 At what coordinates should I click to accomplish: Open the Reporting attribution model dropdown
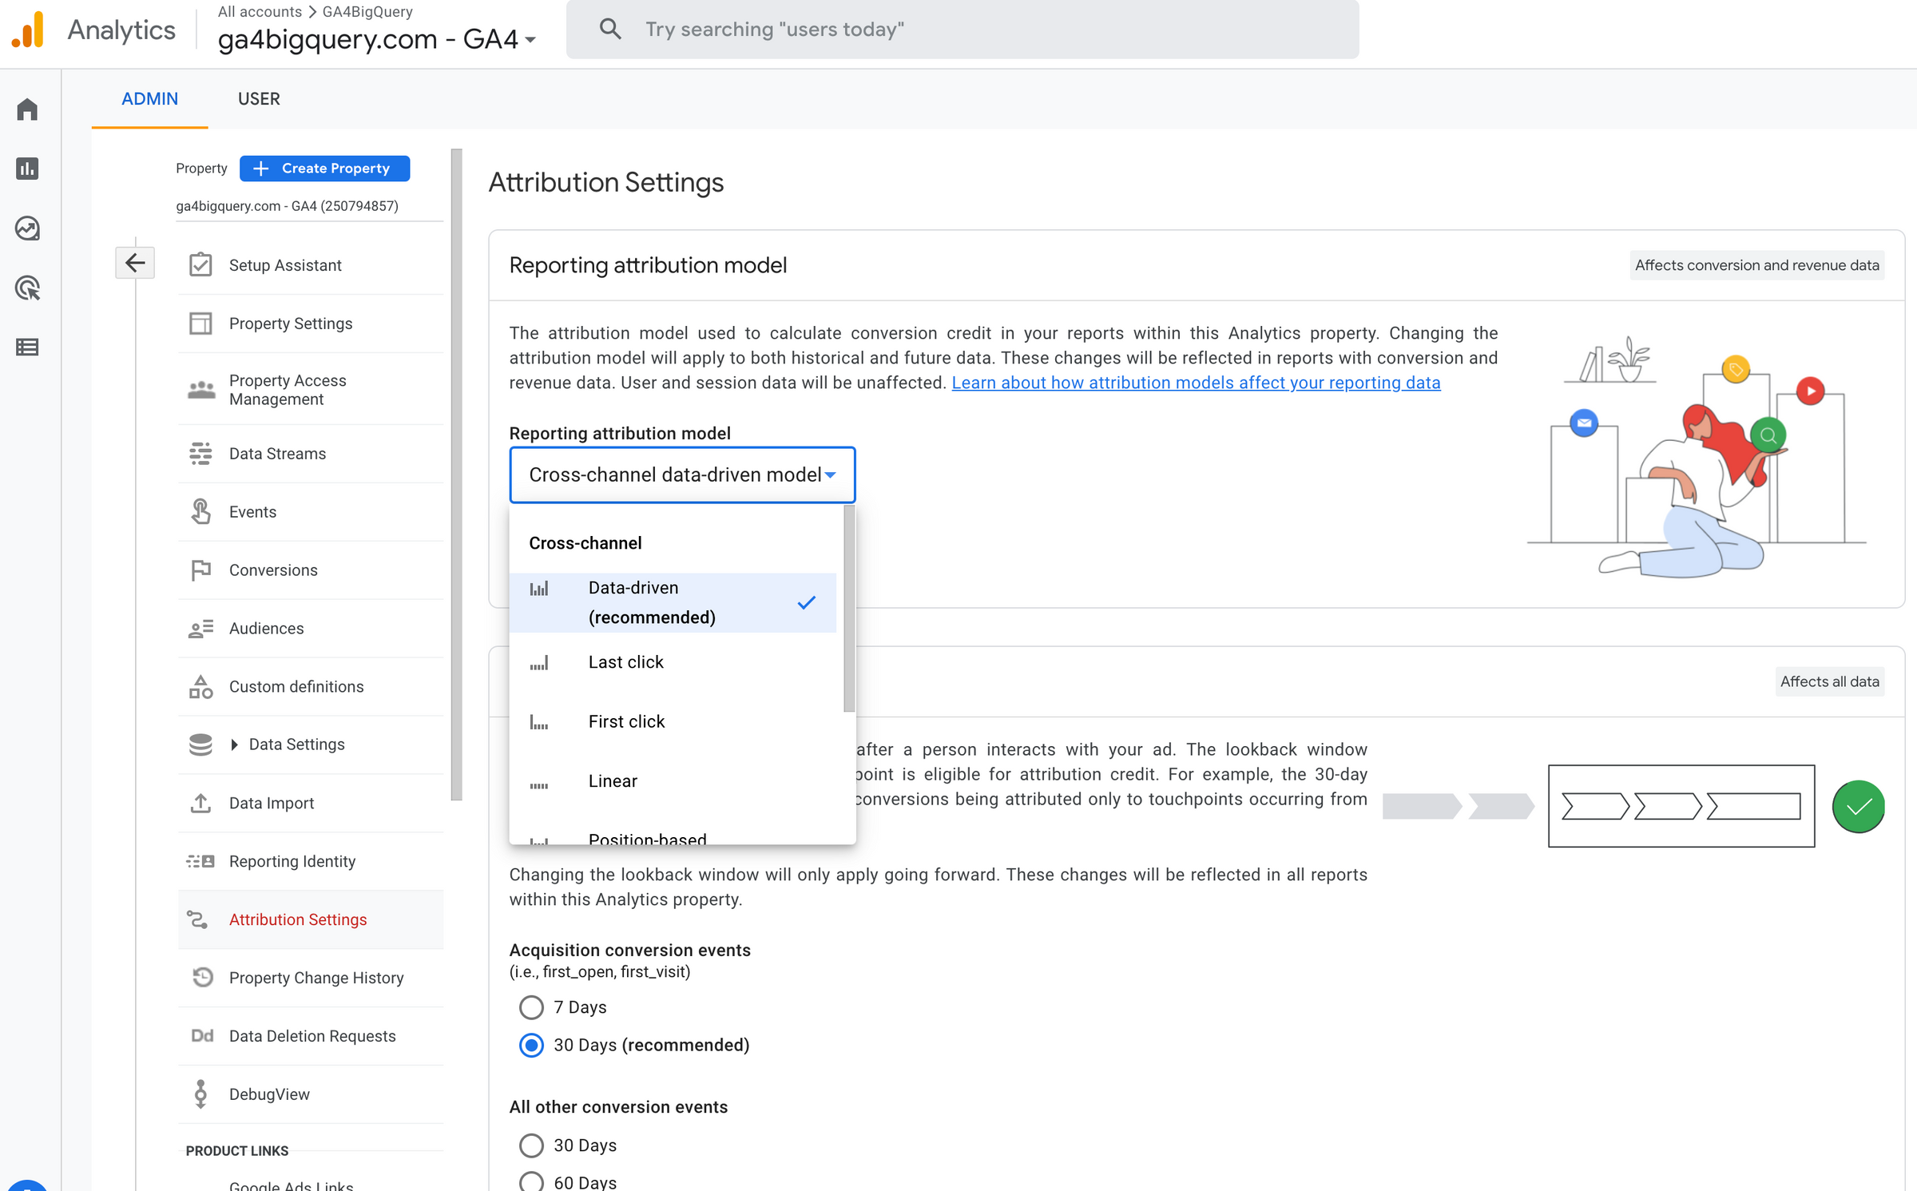(681, 474)
